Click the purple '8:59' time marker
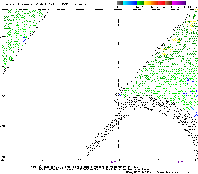 114,162
